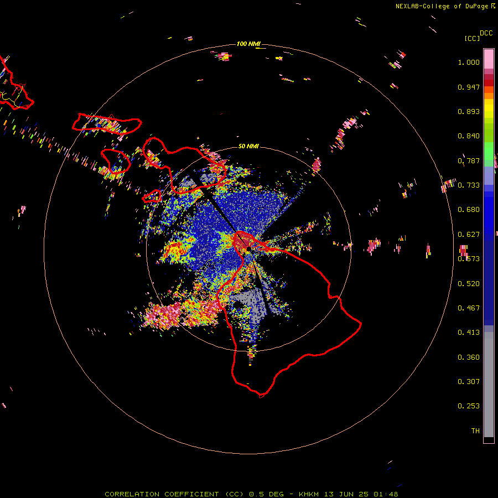Click the 0.253 scale value
Screen dimensions: 498x498
469,406
